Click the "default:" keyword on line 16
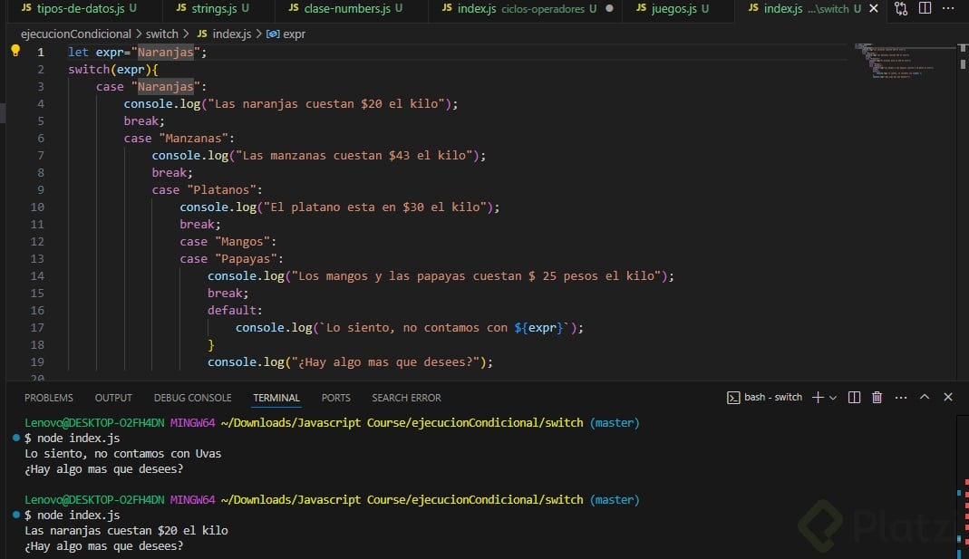Screen dimensions: 969x559 pyautogui.click(x=235, y=310)
